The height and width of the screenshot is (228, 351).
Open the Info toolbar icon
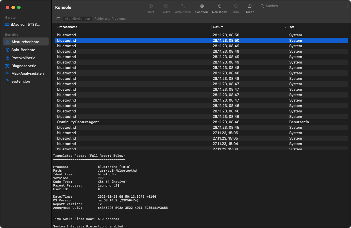click(236, 6)
